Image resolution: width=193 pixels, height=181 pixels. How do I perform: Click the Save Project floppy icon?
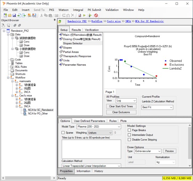click(14, 15)
